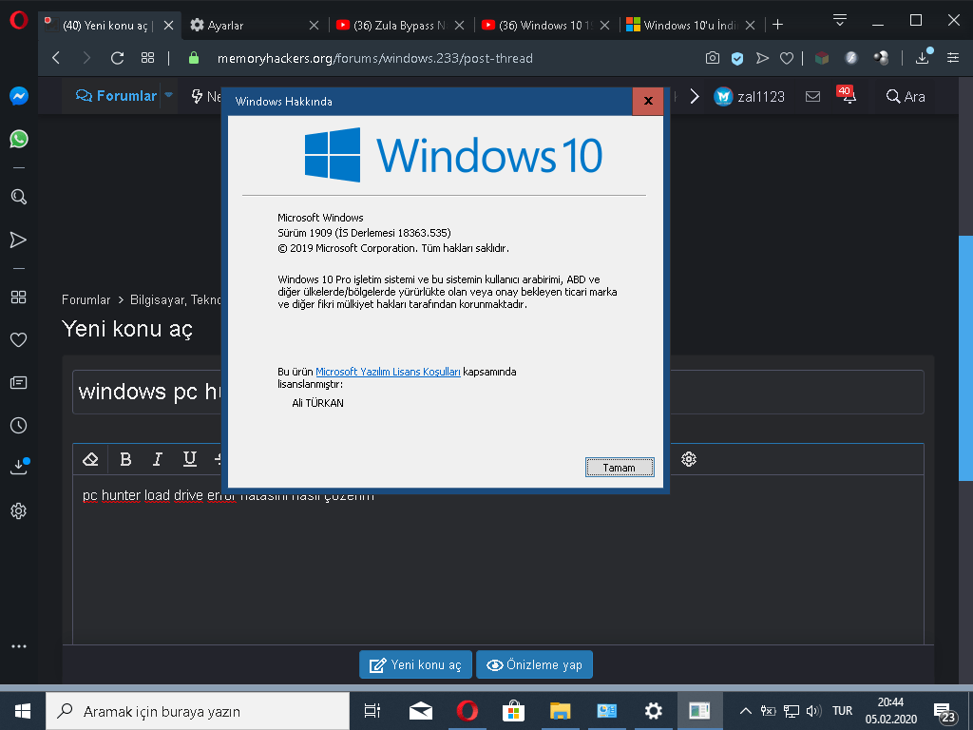Open a new browser tab
This screenshot has width=973, height=730.
[x=777, y=25]
